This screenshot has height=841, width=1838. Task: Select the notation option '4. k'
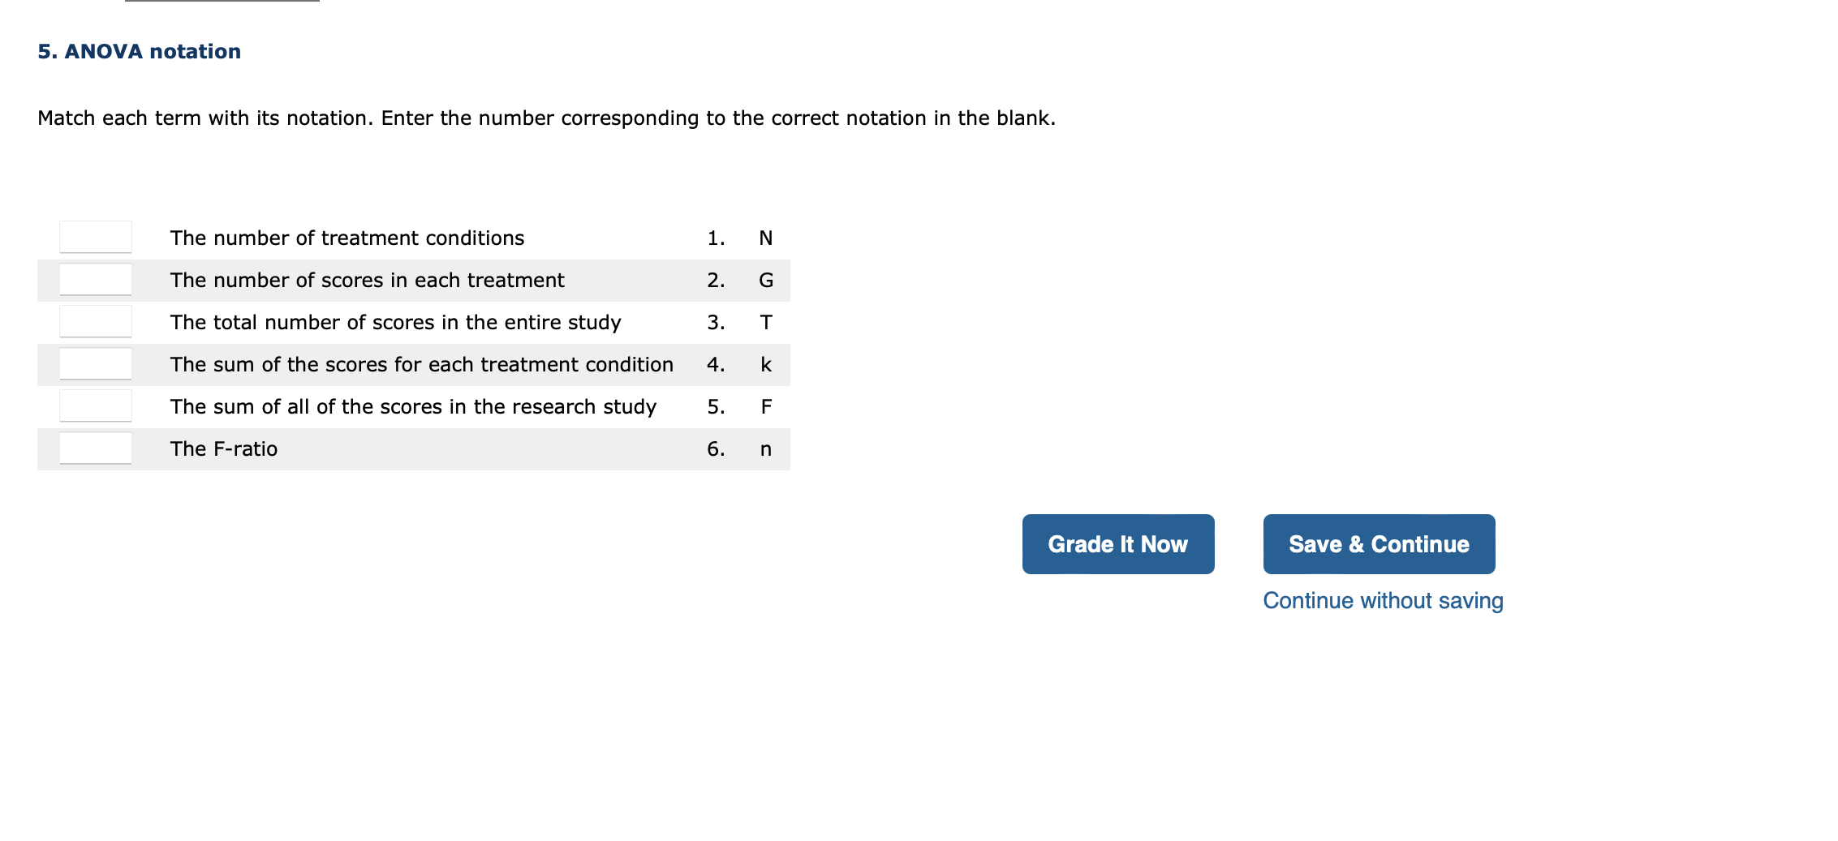coord(738,364)
